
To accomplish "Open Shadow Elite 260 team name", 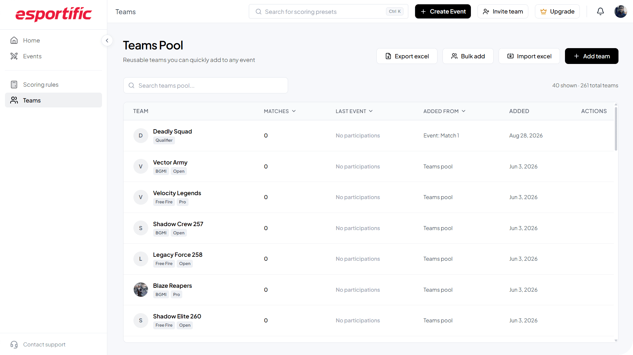I will click(x=177, y=316).
